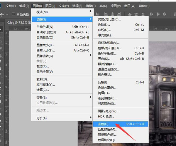Image resolution: width=176 pixels, height=146 pixels.
Task: Choose 颜色查找... adjustment
Action: coord(121,75)
